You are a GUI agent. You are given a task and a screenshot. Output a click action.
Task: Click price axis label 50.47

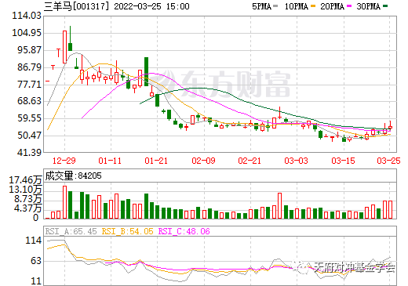pyautogui.click(x=29, y=136)
